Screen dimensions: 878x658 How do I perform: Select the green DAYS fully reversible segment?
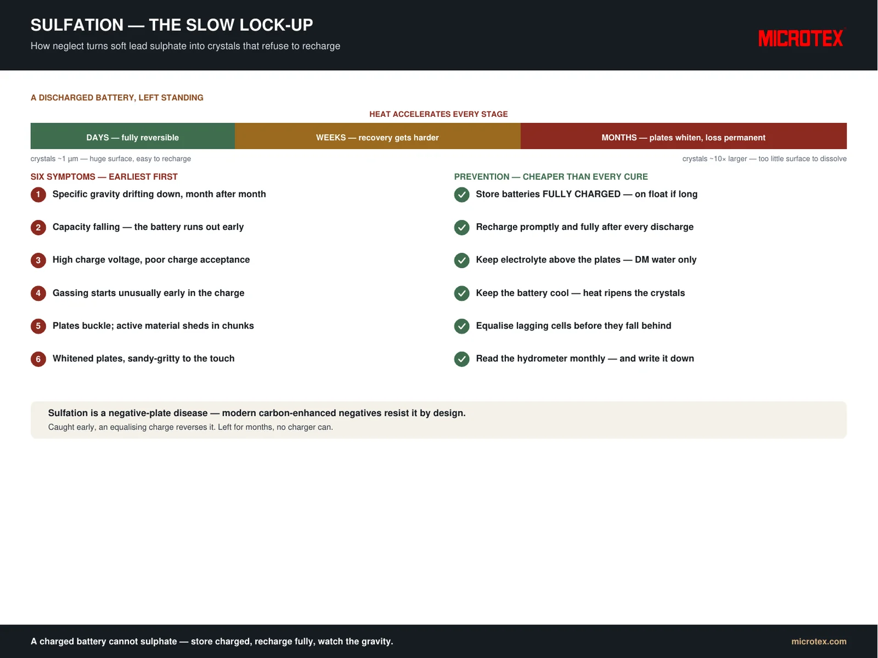133,136
